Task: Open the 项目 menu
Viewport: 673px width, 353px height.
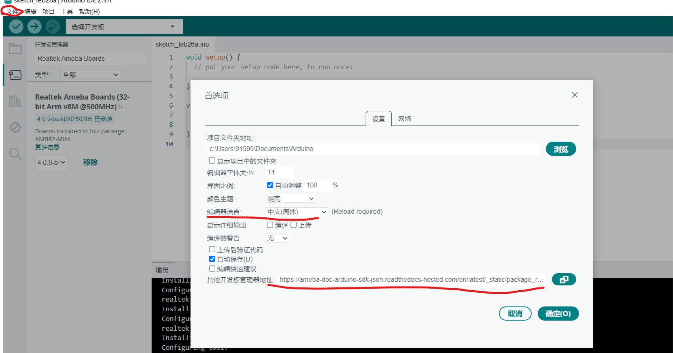Action: [49, 11]
